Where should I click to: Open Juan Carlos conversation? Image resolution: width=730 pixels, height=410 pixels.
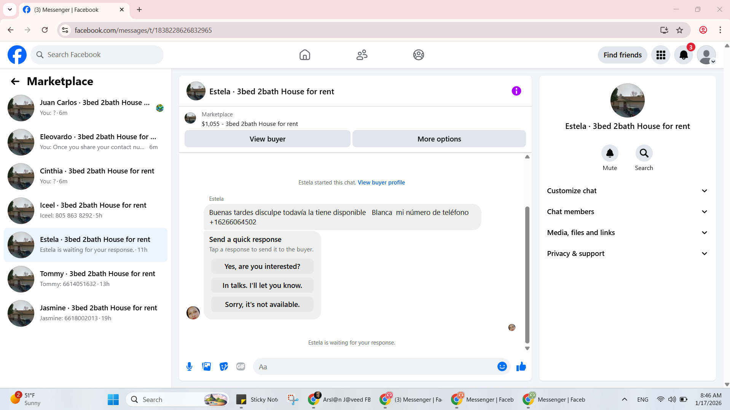(86, 108)
